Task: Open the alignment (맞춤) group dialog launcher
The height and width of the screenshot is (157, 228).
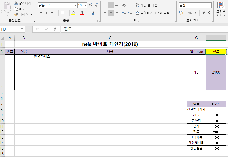Action: point(175,21)
